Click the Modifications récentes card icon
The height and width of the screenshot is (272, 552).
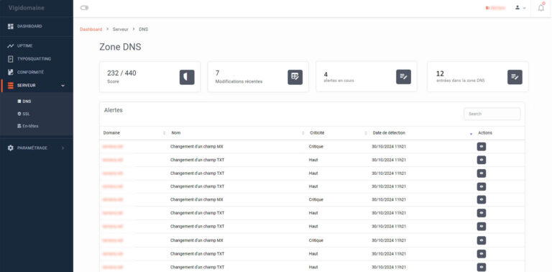pos(295,77)
